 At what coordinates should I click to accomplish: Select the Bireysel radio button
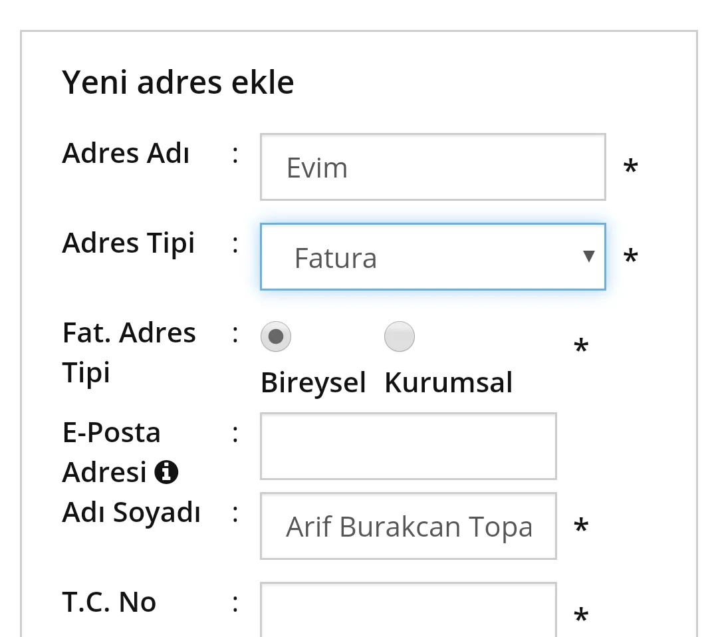coord(276,336)
